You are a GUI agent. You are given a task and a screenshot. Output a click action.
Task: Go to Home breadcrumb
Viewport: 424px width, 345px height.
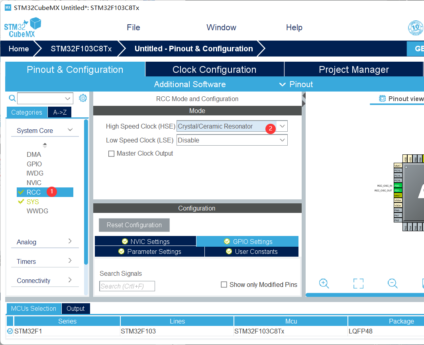coord(19,49)
